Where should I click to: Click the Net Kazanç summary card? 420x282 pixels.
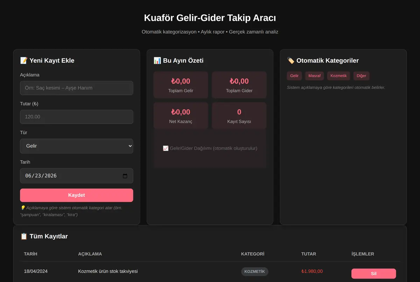181,116
